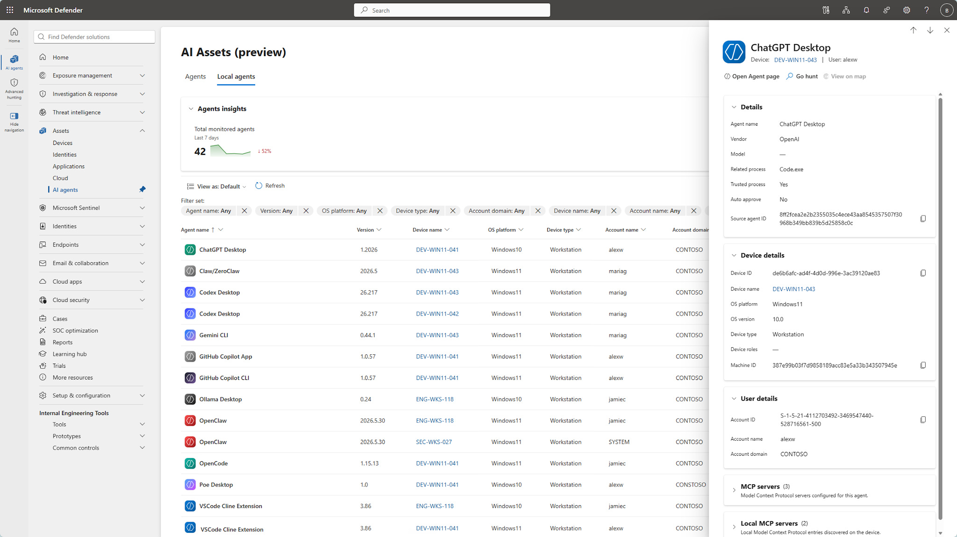The image size is (957, 537).
Task: Switch to the Agents tab
Action: coord(195,77)
